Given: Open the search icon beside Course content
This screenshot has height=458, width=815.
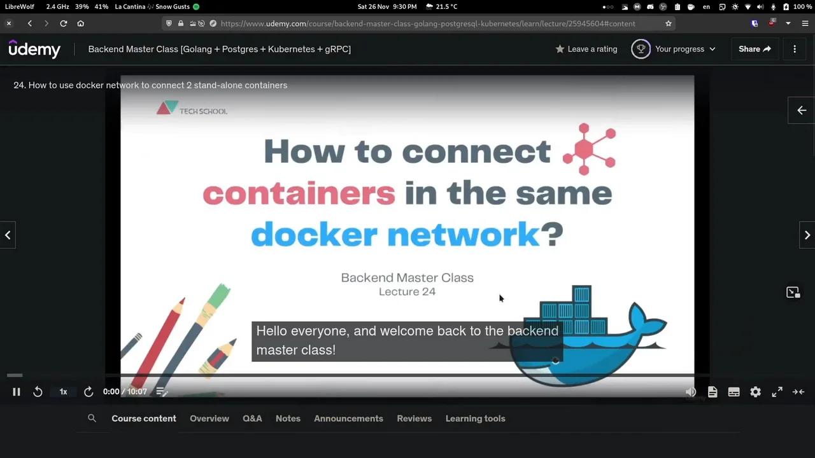Looking at the screenshot, I should (x=92, y=418).
